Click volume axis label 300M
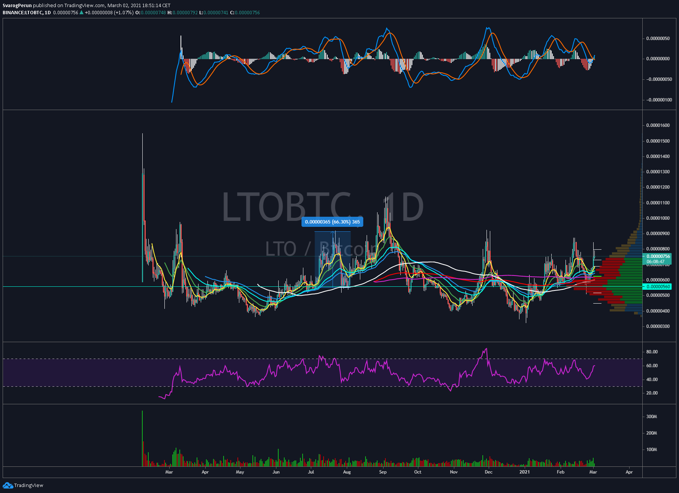 [x=651, y=417]
